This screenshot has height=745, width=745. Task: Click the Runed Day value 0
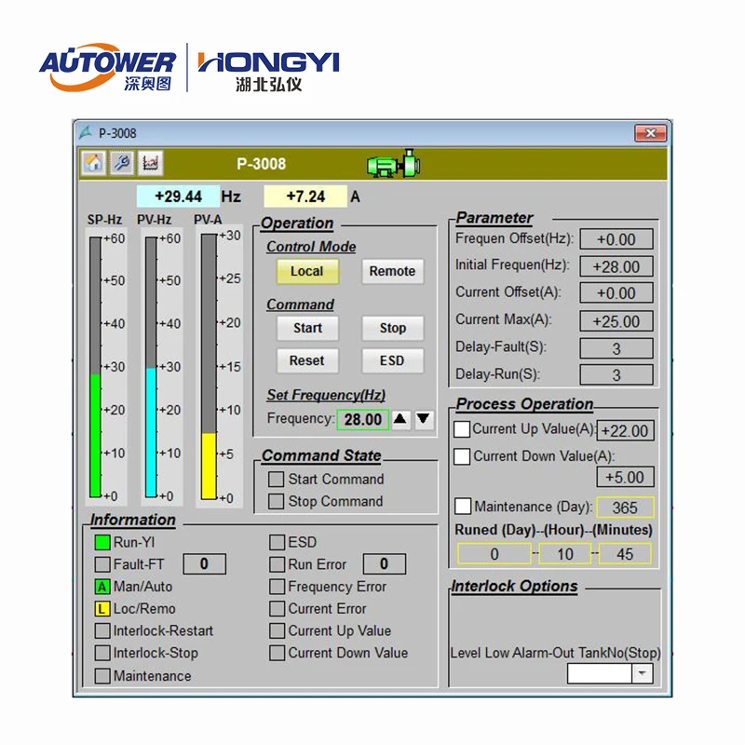click(494, 554)
